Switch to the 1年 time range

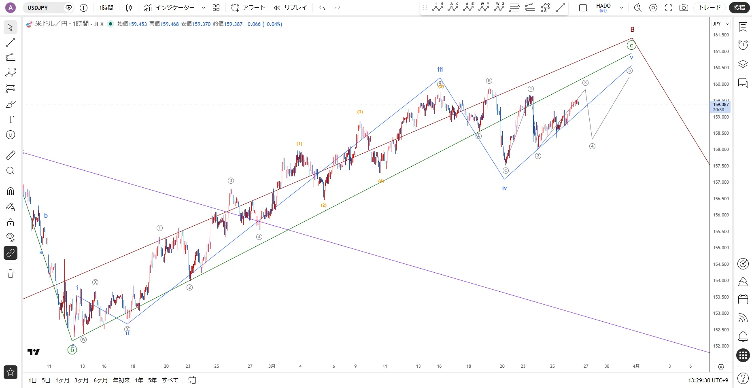pos(139,380)
